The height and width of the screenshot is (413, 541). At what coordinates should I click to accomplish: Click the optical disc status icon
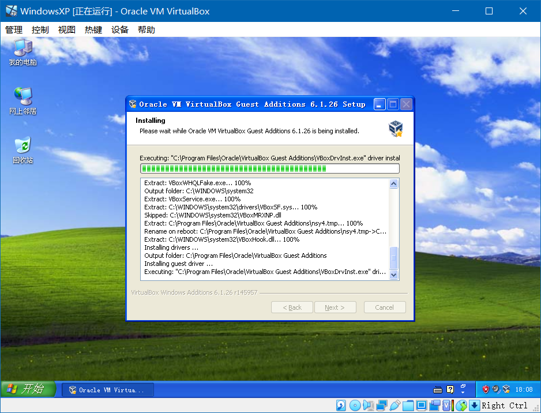coord(355,406)
